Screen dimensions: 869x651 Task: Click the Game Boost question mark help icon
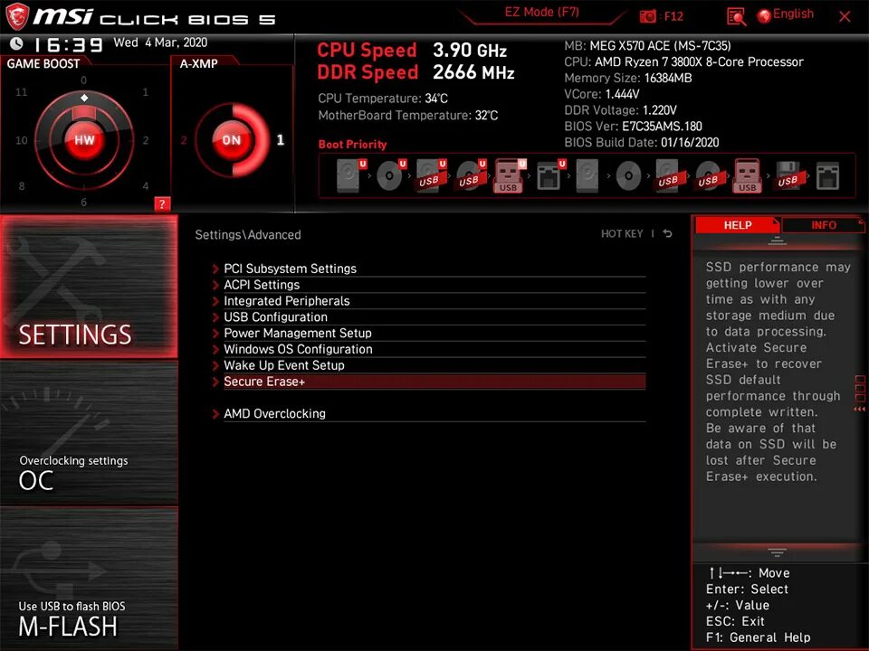click(162, 203)
